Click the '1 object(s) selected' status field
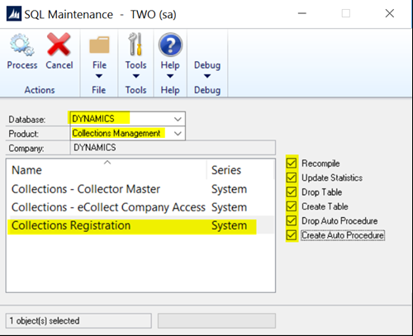 (78, 320)
